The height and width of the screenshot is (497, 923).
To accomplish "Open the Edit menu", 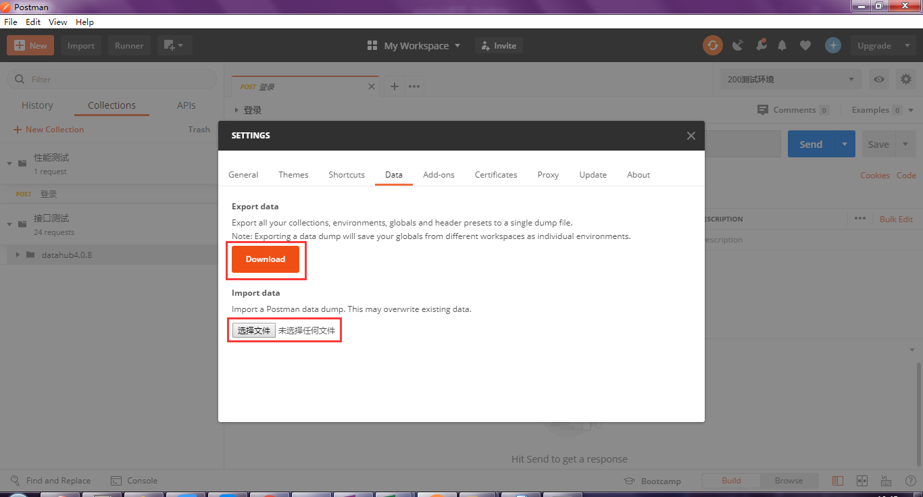I will (x=33, y=22).
